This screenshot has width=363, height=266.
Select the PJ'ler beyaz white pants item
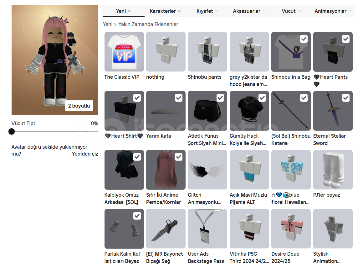coord(333,170)
